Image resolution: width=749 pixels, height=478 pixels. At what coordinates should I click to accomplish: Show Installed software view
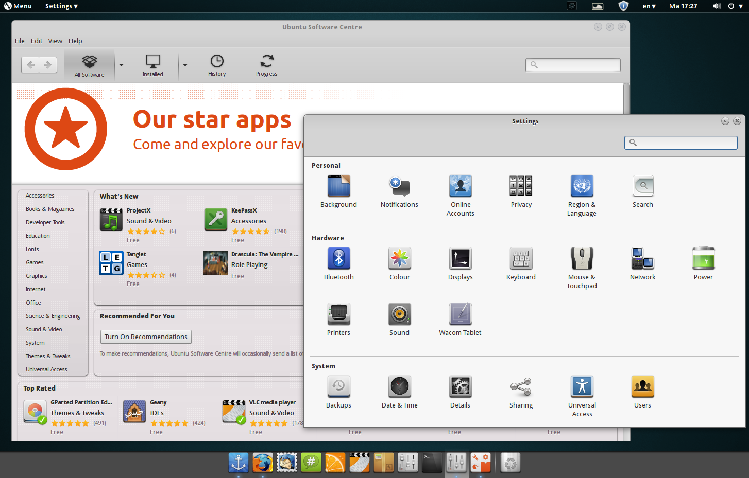pyautogui.click(x=153, y=65)
